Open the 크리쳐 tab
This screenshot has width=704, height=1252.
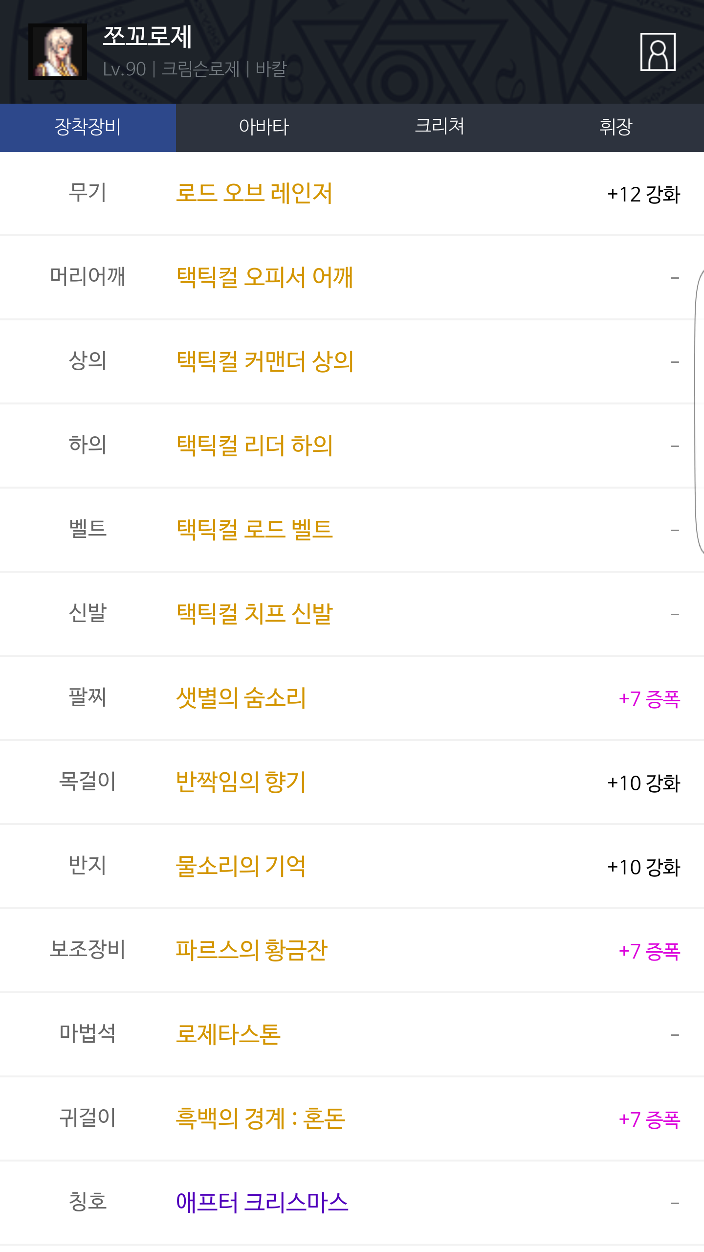coord(440,127)
